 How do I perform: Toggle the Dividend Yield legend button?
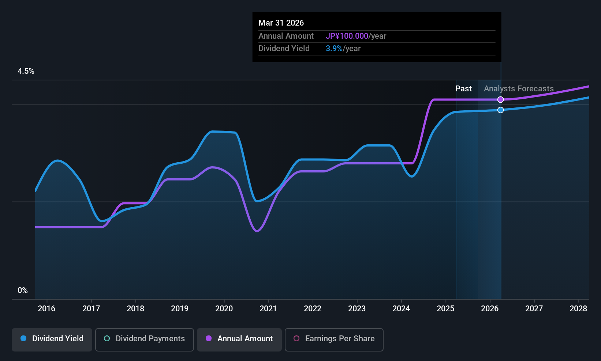tap(52, 340)
